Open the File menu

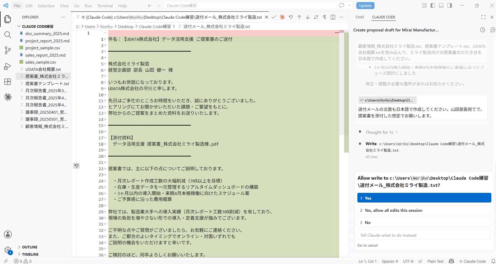click(17, 6)
